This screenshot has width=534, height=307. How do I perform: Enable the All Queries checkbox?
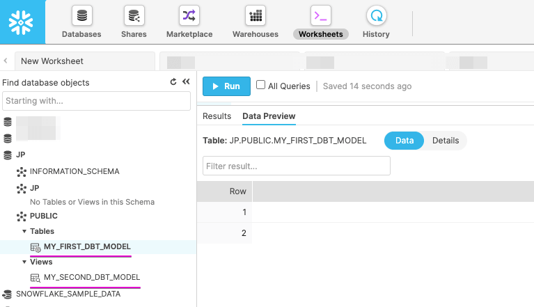pyautogui.click(x=261, y=86)
